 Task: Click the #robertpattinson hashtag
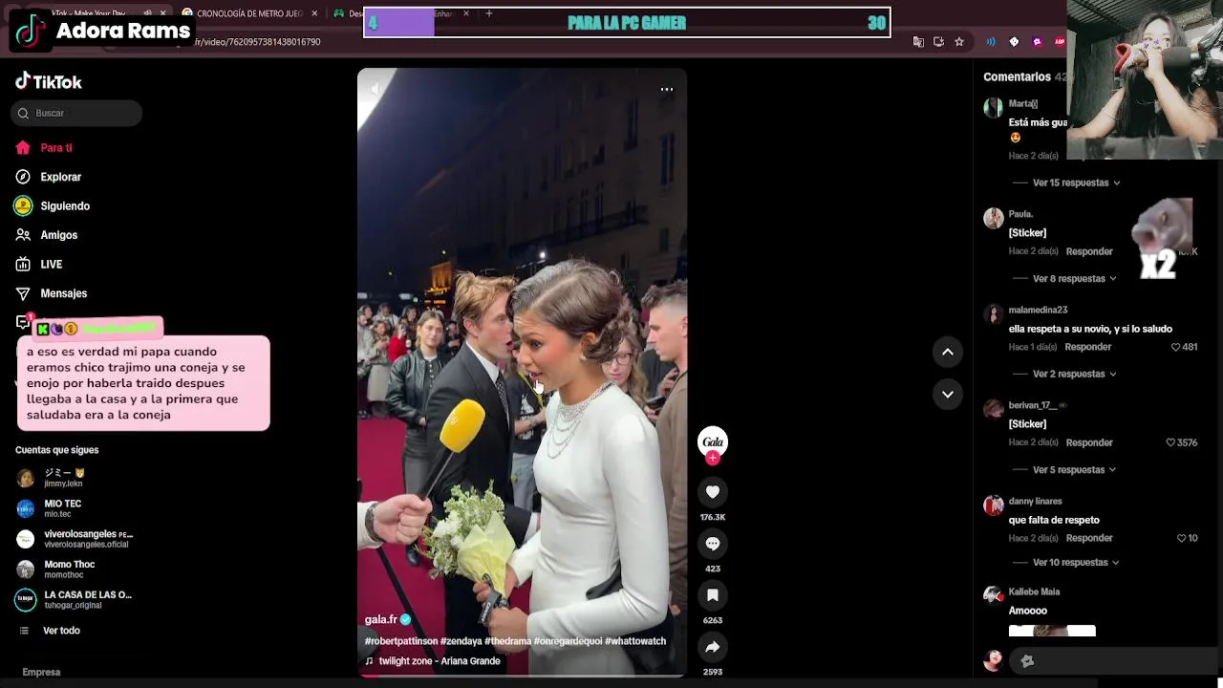click(x=401, y=641)
